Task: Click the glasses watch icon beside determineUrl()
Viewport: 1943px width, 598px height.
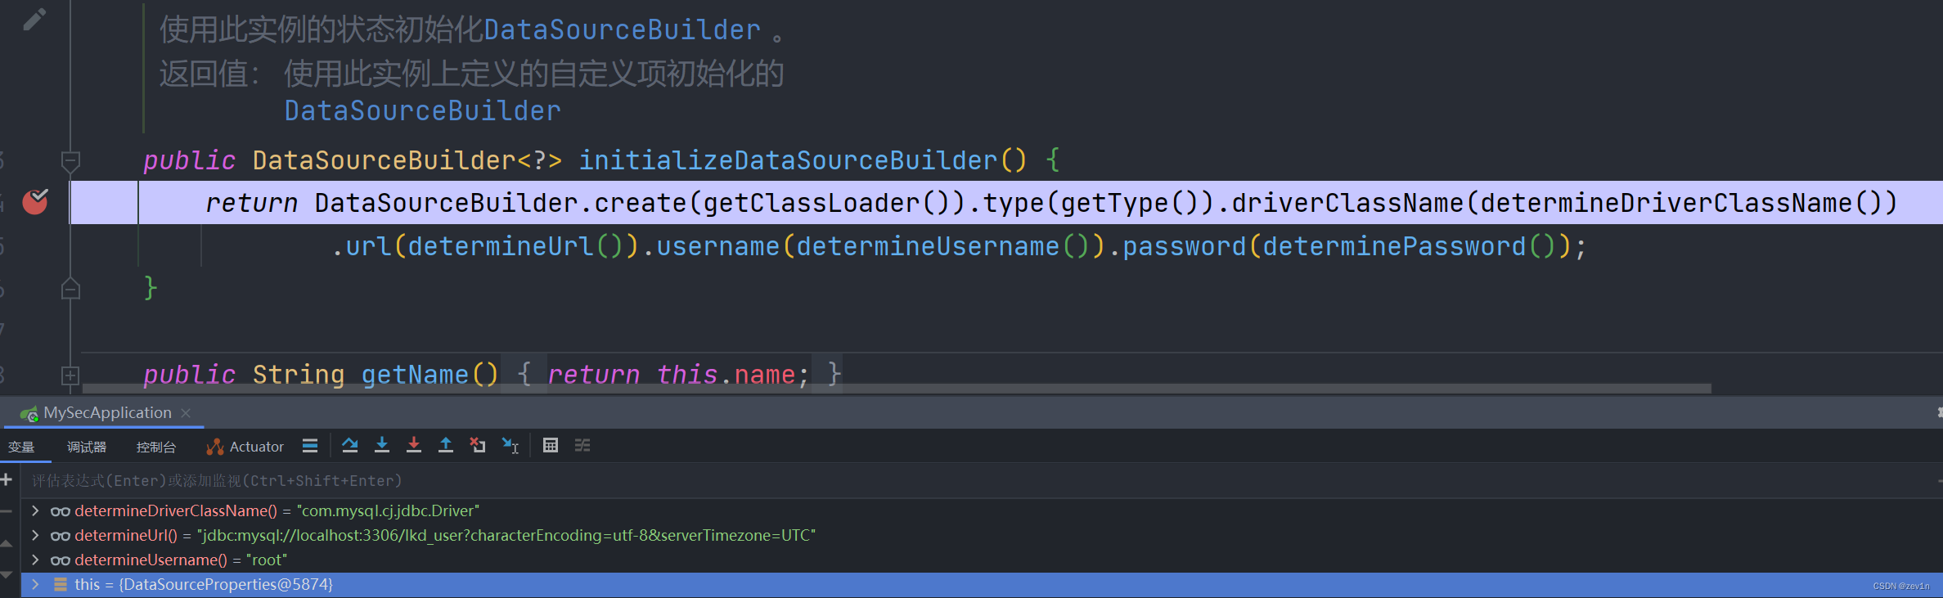Action: [60, 537]
